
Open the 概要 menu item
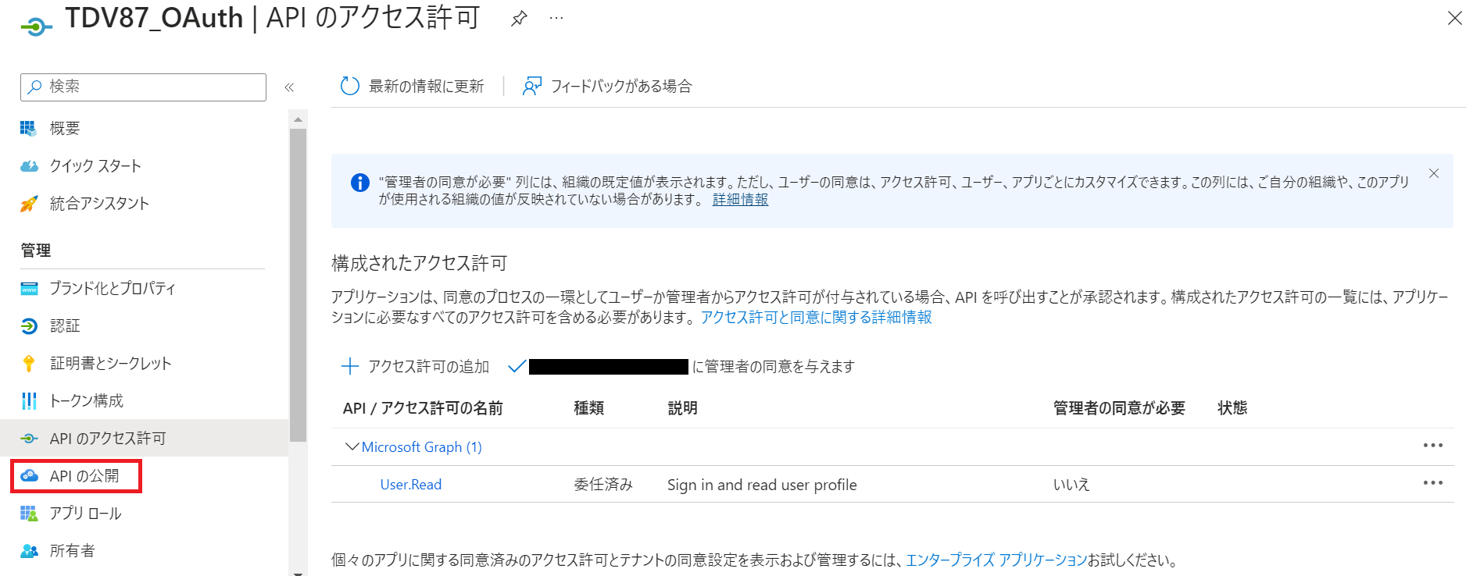(65, 128)
